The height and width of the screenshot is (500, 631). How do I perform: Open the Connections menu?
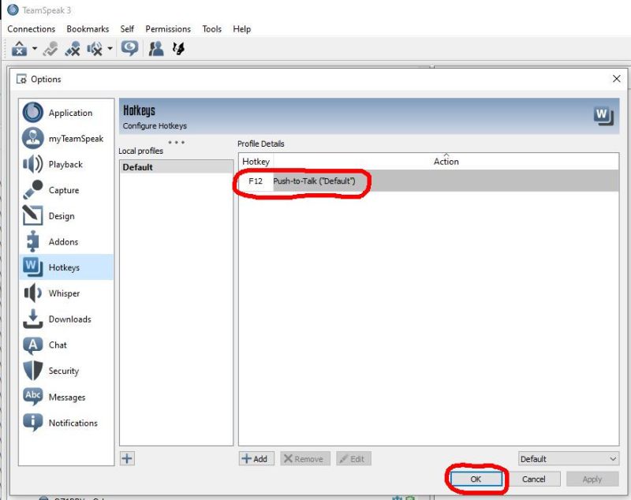tap(31, 29)
